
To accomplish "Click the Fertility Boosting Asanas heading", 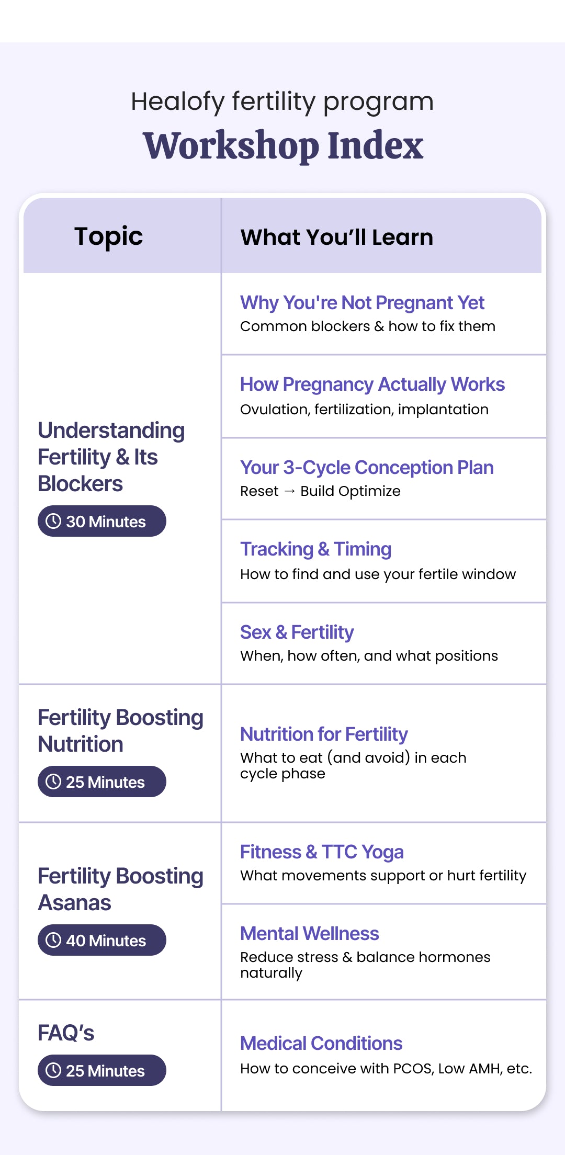I will (x=120, y=889).
